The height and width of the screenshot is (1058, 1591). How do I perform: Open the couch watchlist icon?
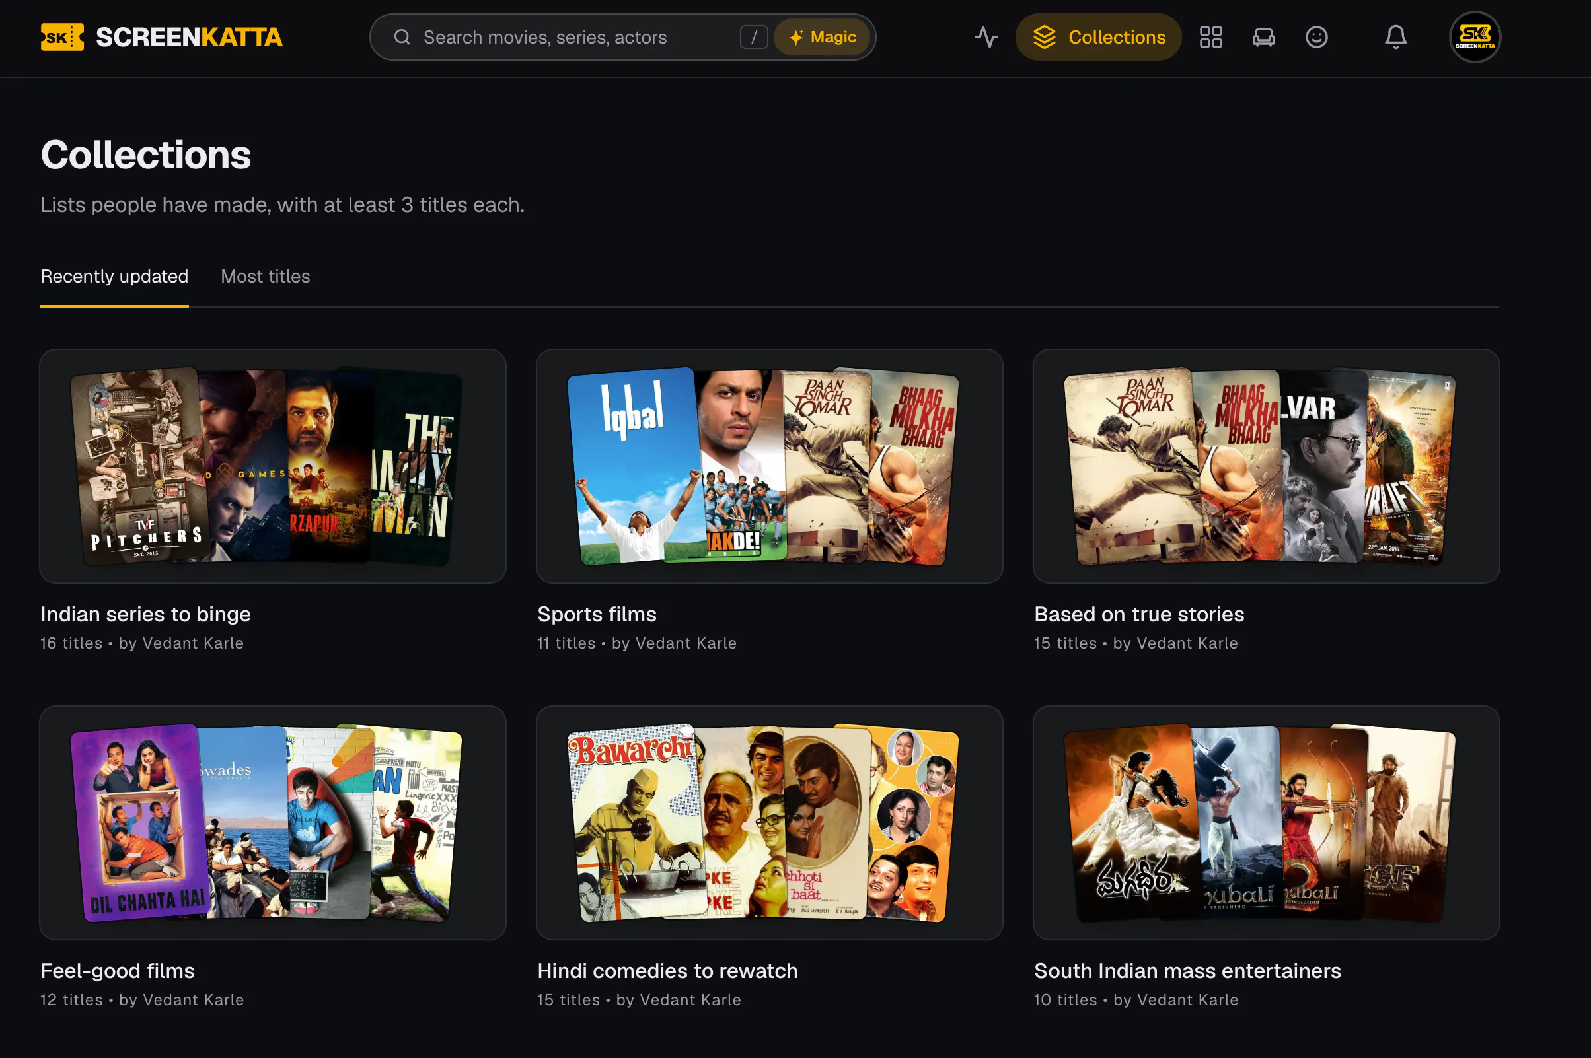click(x=1264, y=37)
